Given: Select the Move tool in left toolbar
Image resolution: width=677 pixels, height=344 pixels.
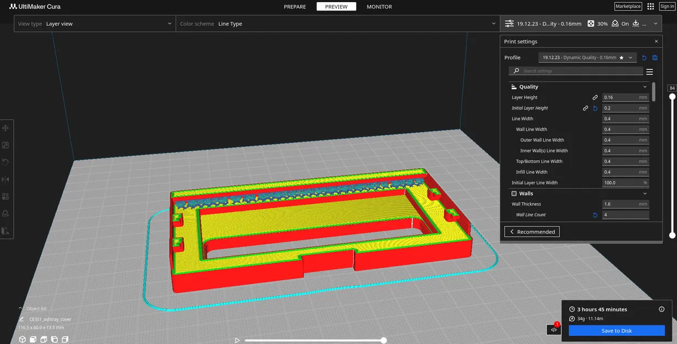Looking at the screenshot, I should 6,128.
